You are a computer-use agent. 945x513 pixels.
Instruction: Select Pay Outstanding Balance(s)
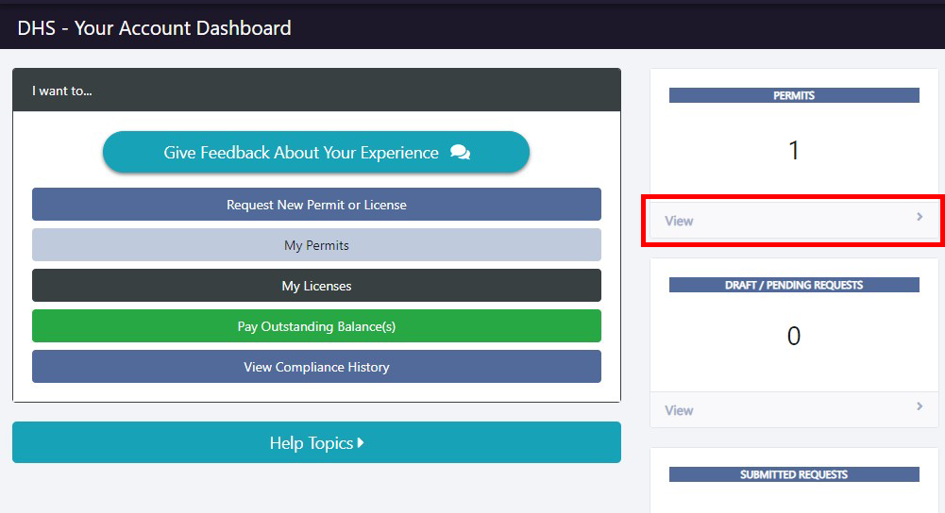coord(316,326)
